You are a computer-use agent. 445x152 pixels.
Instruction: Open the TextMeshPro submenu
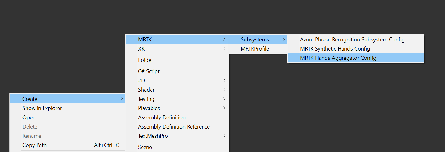177,136
